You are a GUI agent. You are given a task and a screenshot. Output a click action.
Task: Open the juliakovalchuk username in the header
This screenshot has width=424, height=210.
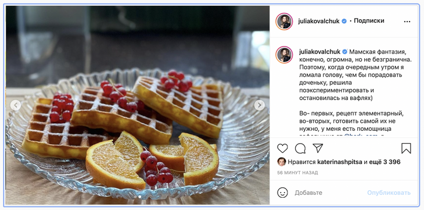point(319,21)
